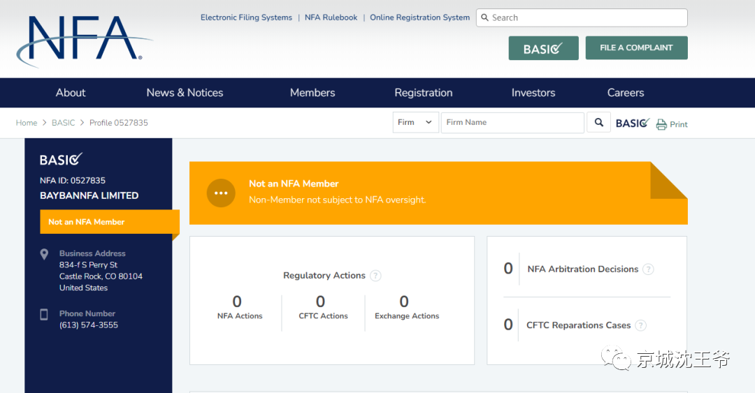The width and height of the screenshot is (755, 393).
Task: Click the Regulatory Actions heading
Action: point(324,276)
